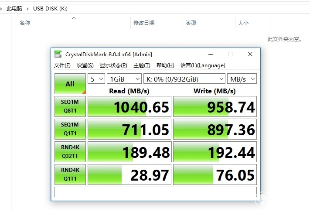This screenshot has height=212, width=310.
Task: Start the SEQ1M Q8T1 test
Action: 70,106
